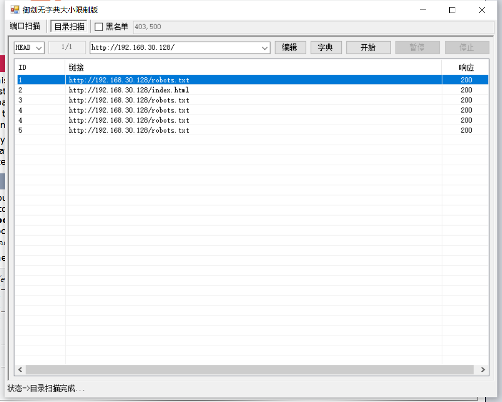The width and height of the screenshot is (502, 402).
Task: Select the index.html link in row 2
Action: coord(129,90)
